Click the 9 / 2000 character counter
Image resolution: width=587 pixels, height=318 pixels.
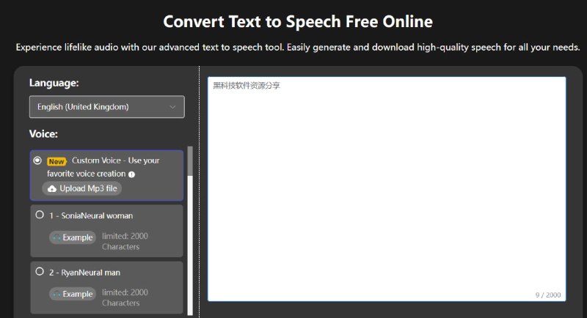tap(547, 295)
